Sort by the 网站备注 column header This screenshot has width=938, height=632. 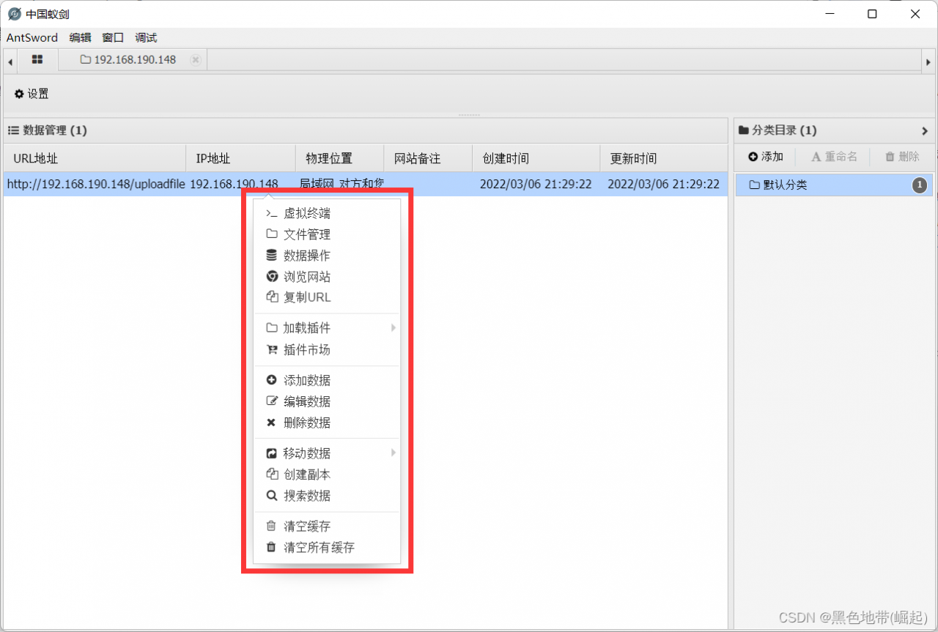(x=428, y=158)
